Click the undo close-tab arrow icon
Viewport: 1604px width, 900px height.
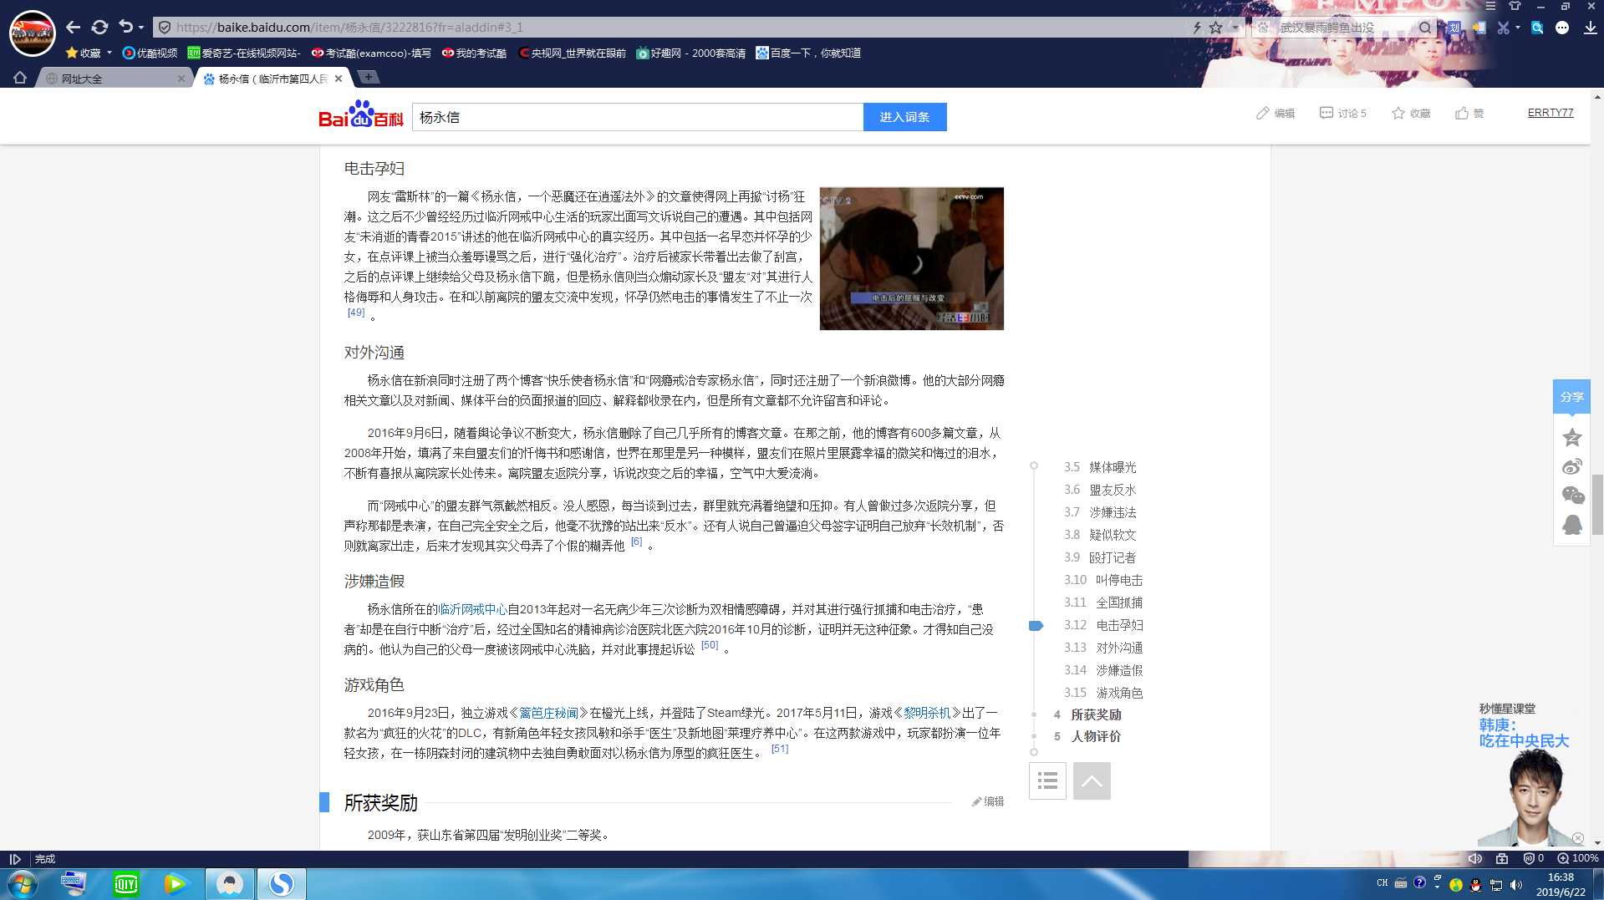point(125,27)
